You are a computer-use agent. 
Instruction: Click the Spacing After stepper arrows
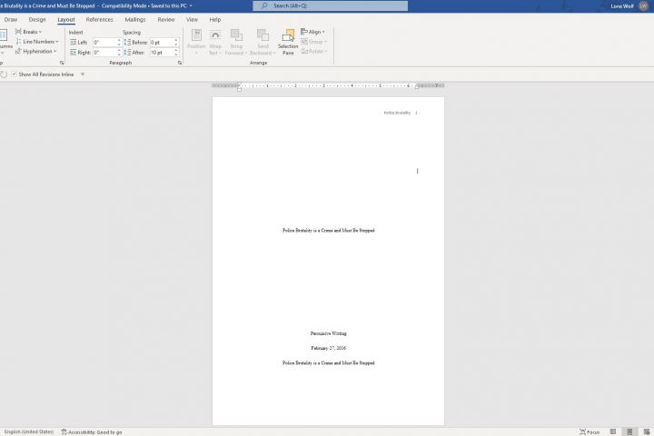176,52
